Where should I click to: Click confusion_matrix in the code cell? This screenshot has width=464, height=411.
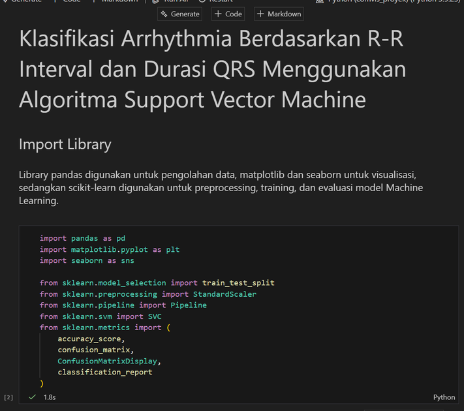pyautogui.click(x=94, y=350)
